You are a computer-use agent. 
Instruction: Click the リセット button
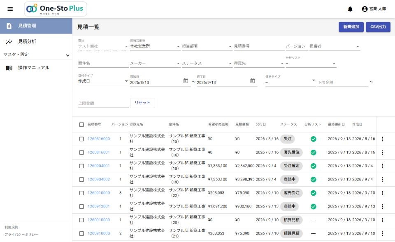[x=142, y=103]
